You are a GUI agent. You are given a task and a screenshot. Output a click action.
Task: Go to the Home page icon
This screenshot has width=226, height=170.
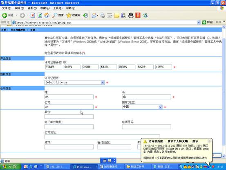47,15
